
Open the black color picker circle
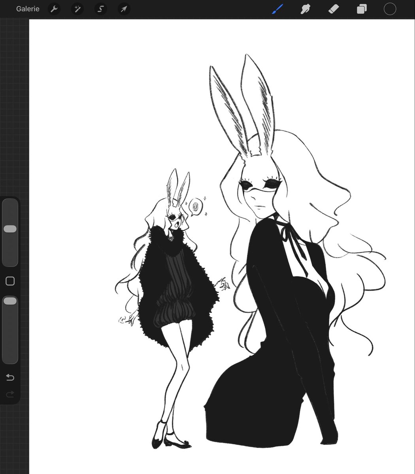click(390, 9)
